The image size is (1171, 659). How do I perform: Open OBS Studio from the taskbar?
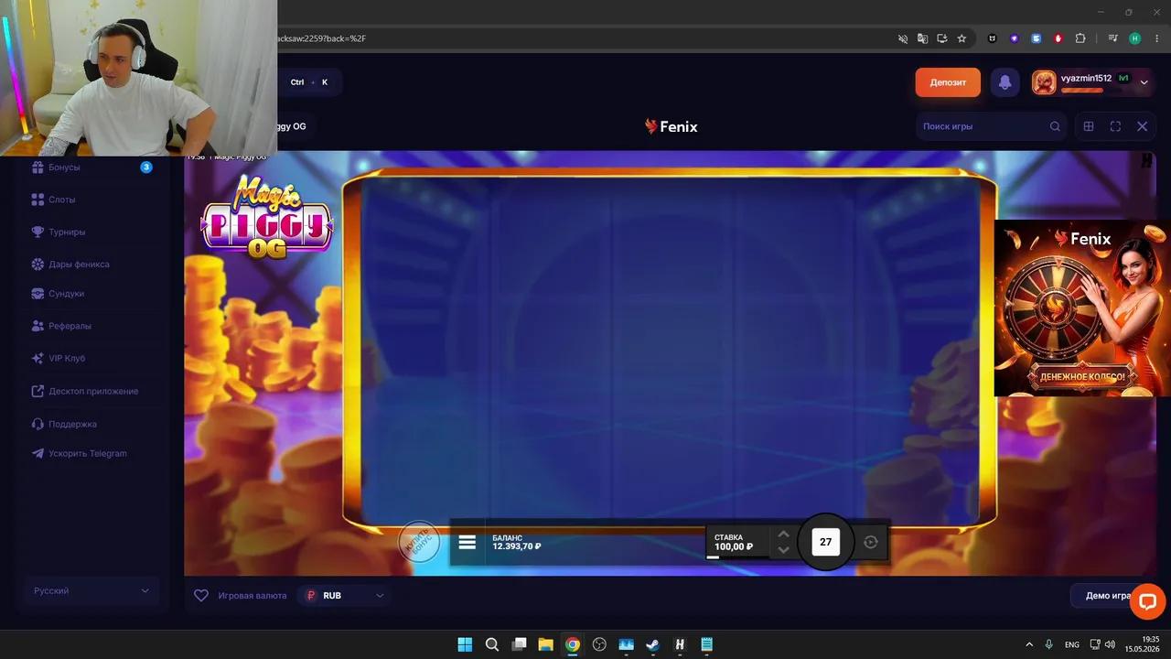point(599,644)
